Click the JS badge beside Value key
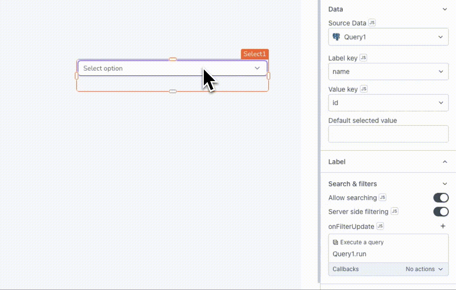 tap(363, 89)
